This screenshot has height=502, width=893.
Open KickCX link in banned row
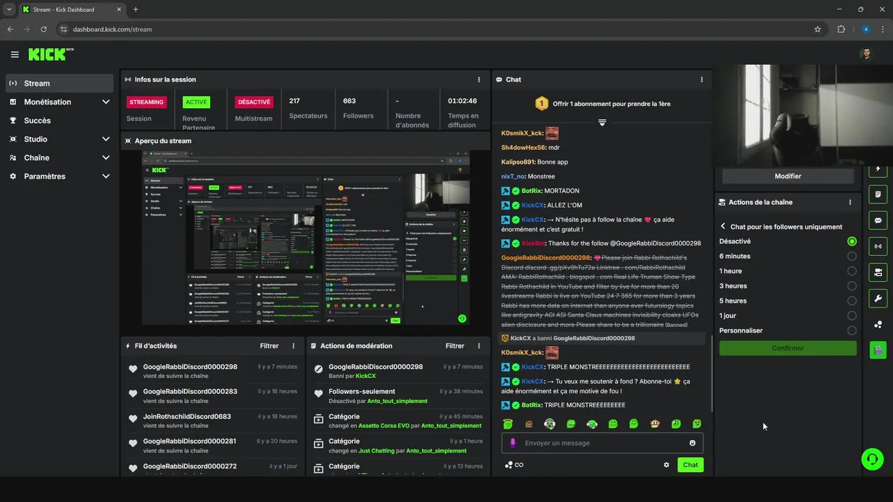coord(366,376)
